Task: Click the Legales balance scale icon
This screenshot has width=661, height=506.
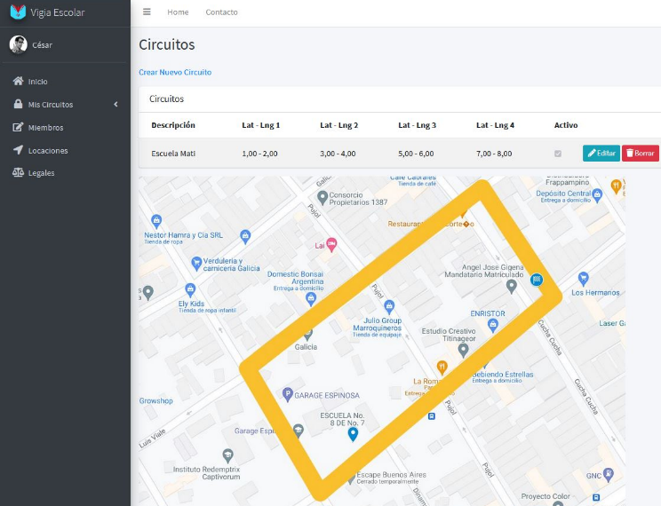Action: [x=18, y=173]
